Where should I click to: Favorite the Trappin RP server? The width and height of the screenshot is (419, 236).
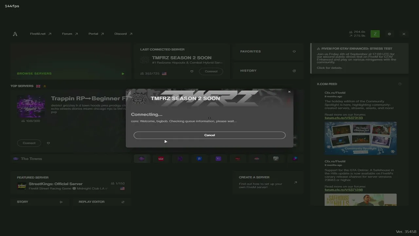click(x=48, y=143)
